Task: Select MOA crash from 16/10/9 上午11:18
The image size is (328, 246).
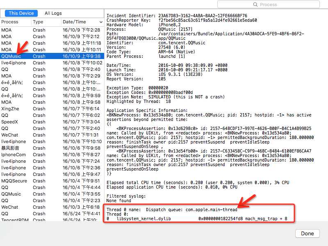Action: pos(52,43)
